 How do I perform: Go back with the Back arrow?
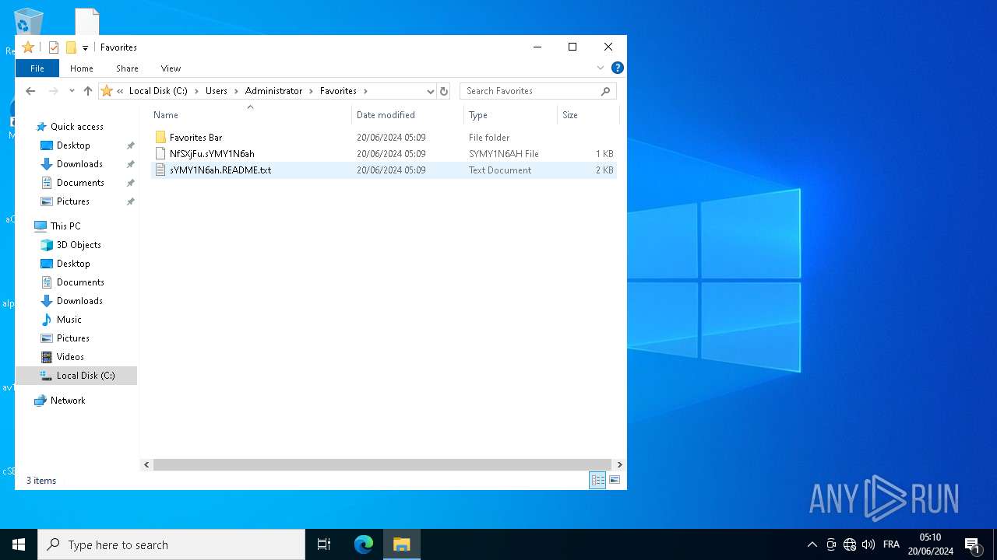(30, 91)
